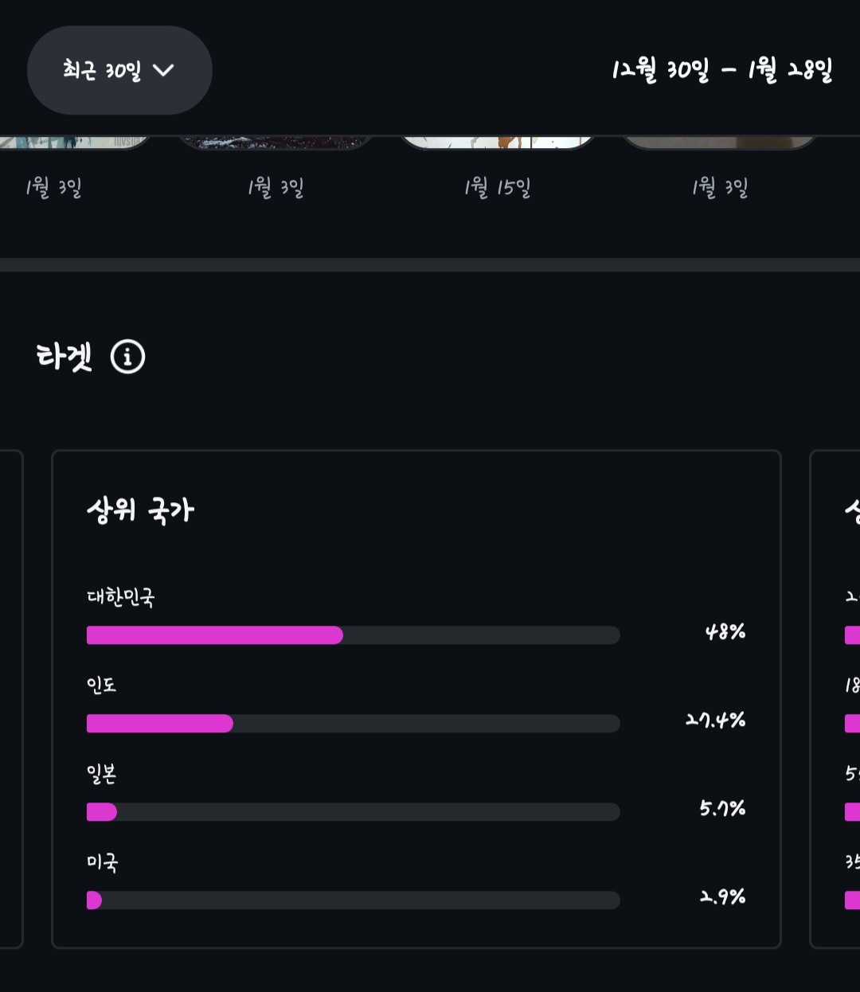This screenshot has height=992, width=860.
Task: Click the 12월 30일 – 1월 28일 date range
Action: [721, 71]
